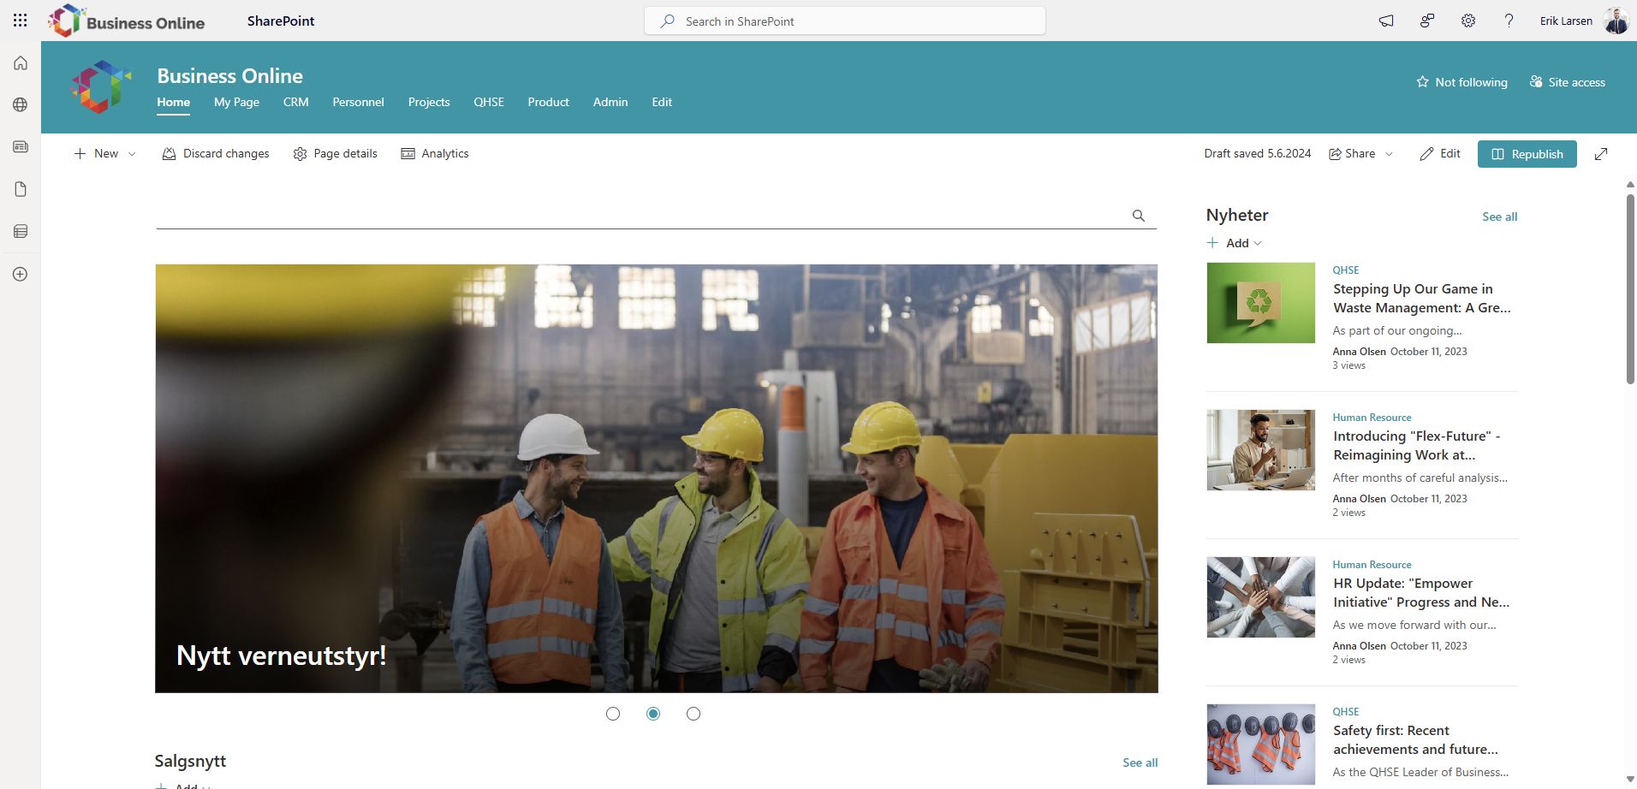The image size is (1637, 789).
Task: Open the recycling waste management thumbnail
Action: [x=1261, y=303]
